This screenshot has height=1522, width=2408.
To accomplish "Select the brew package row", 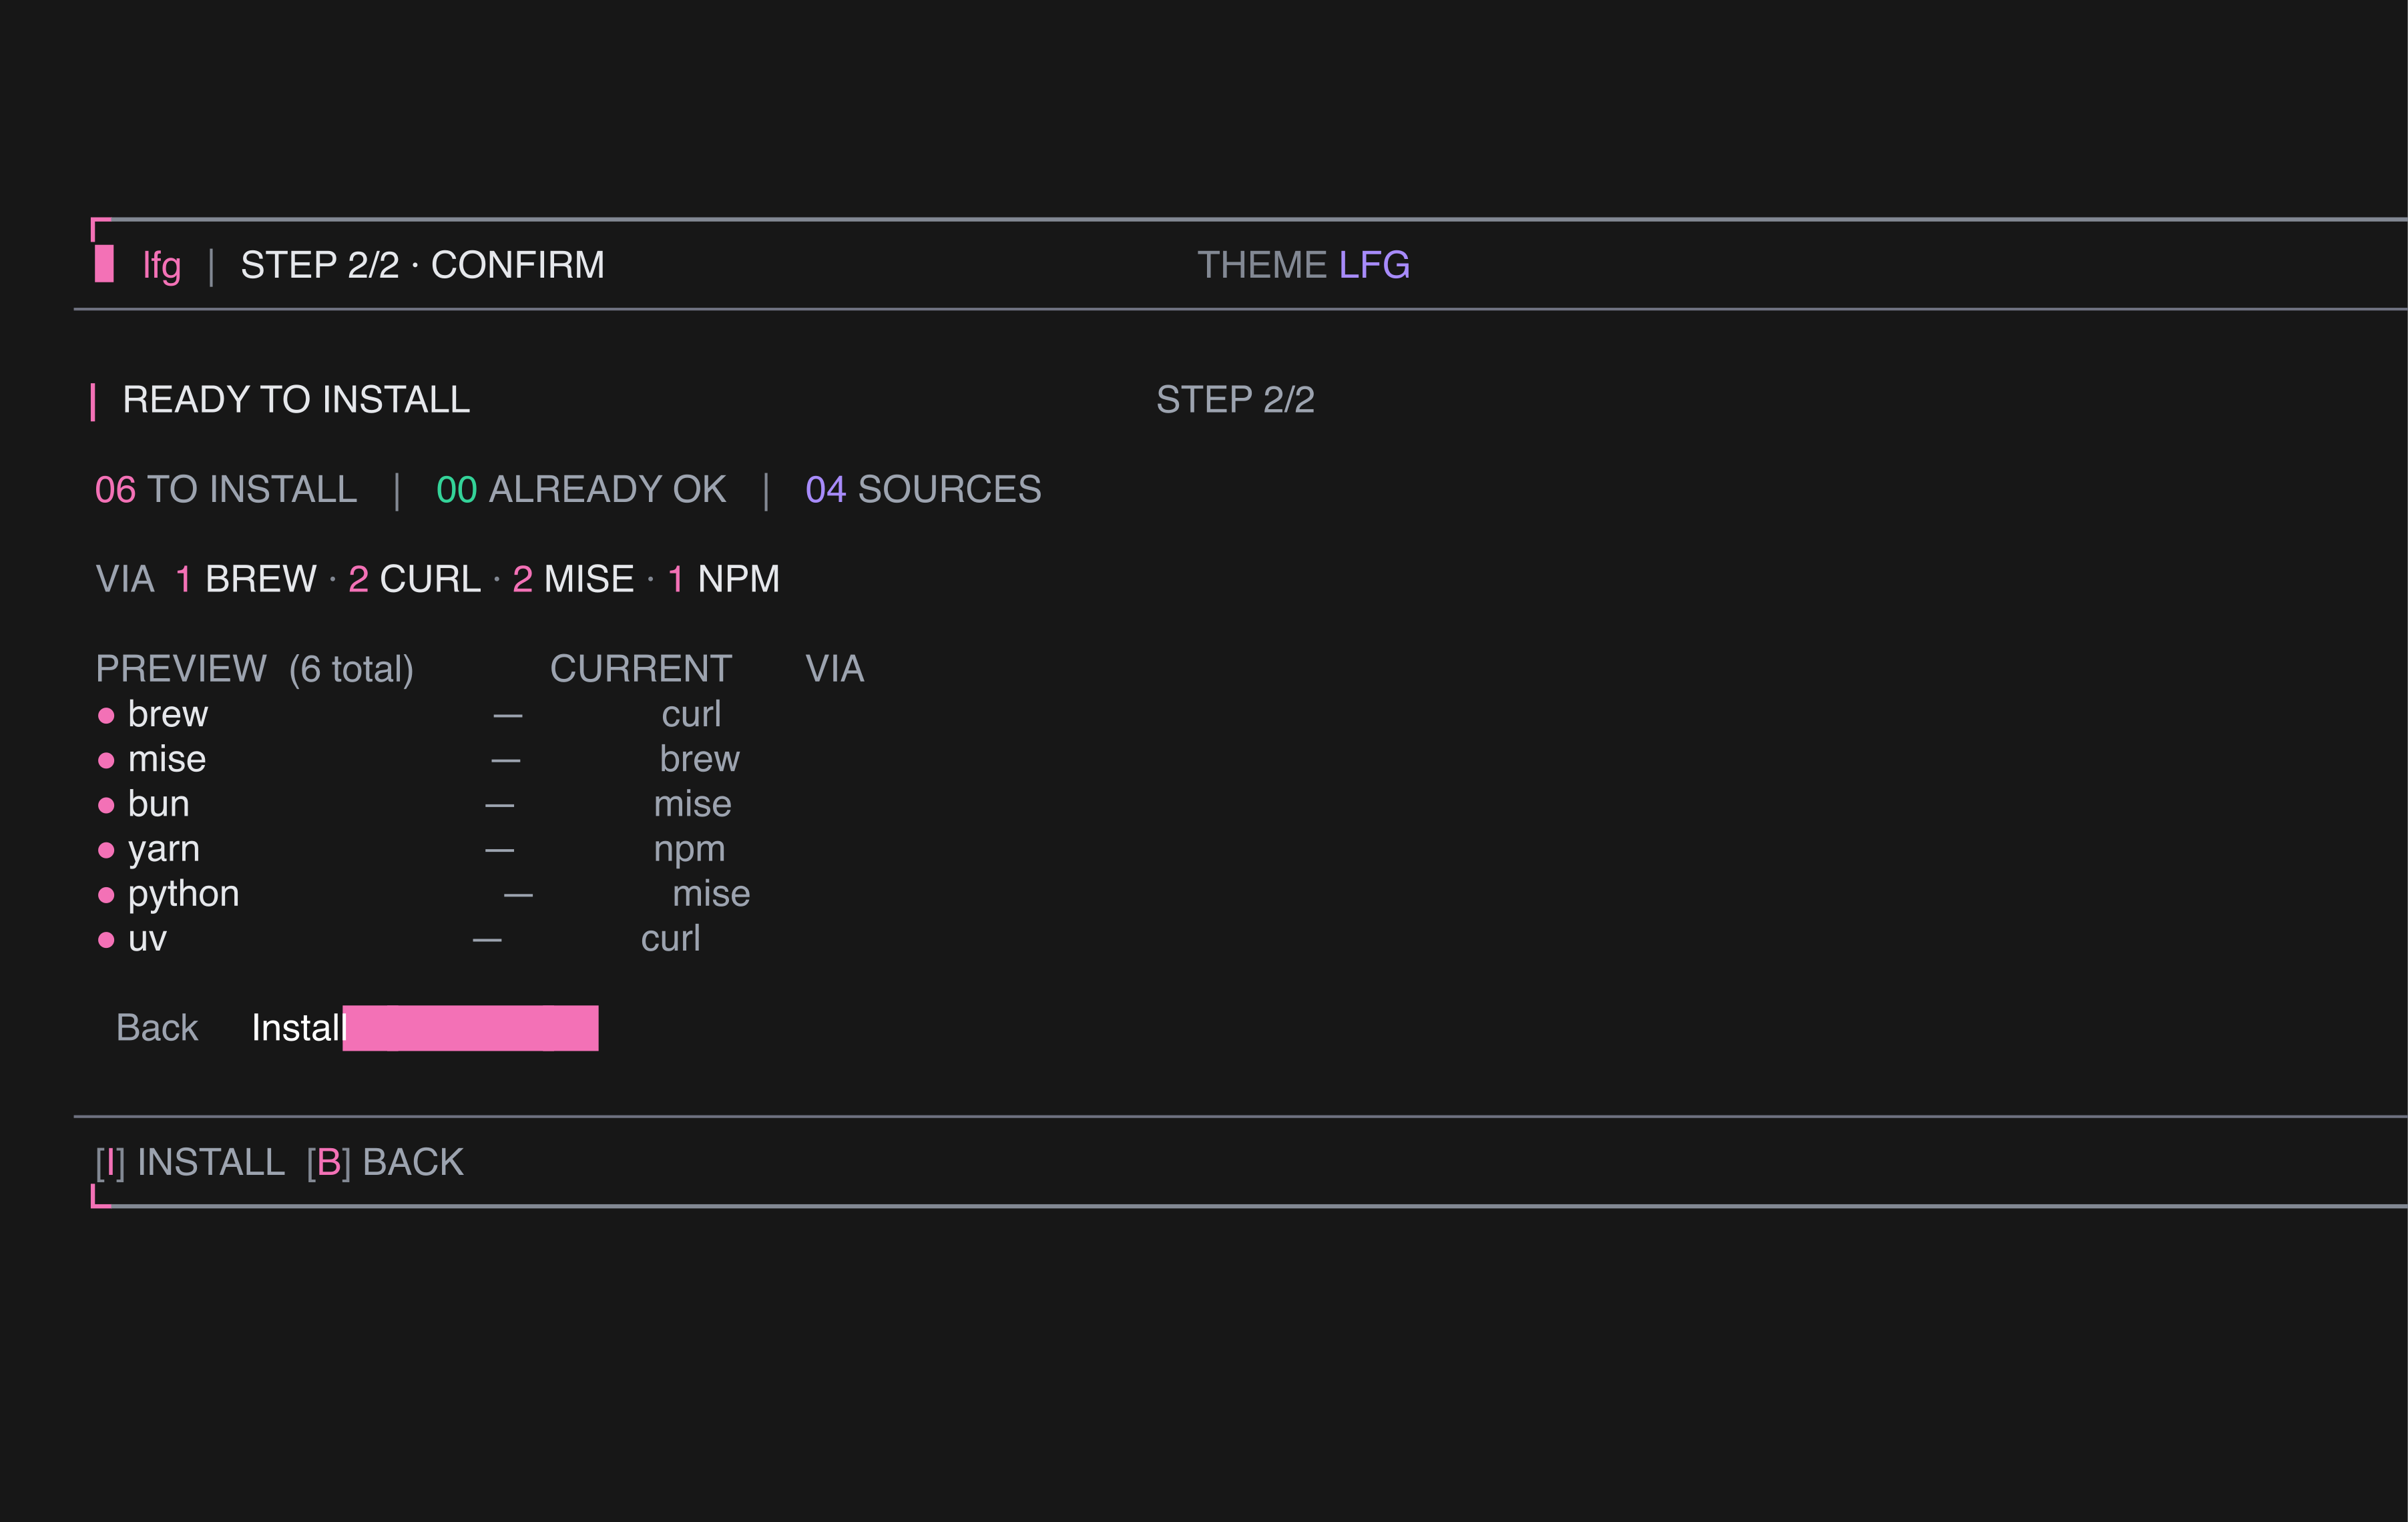I will tap(410, 714).
